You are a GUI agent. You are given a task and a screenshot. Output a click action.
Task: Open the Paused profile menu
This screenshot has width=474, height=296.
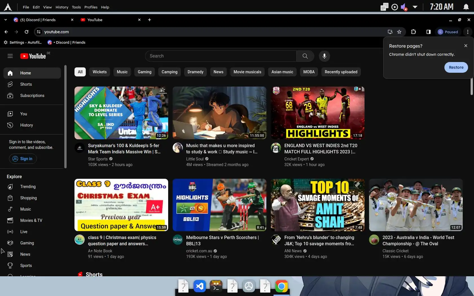coord(448,32)
